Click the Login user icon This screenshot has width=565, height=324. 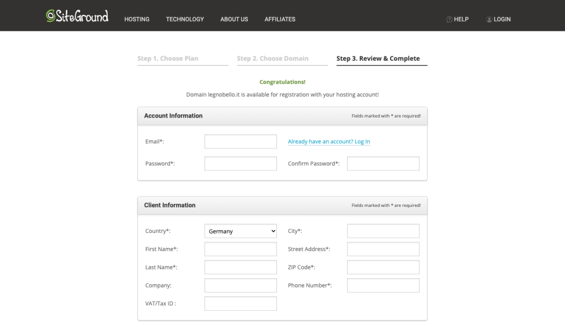(x=489, y=19)
